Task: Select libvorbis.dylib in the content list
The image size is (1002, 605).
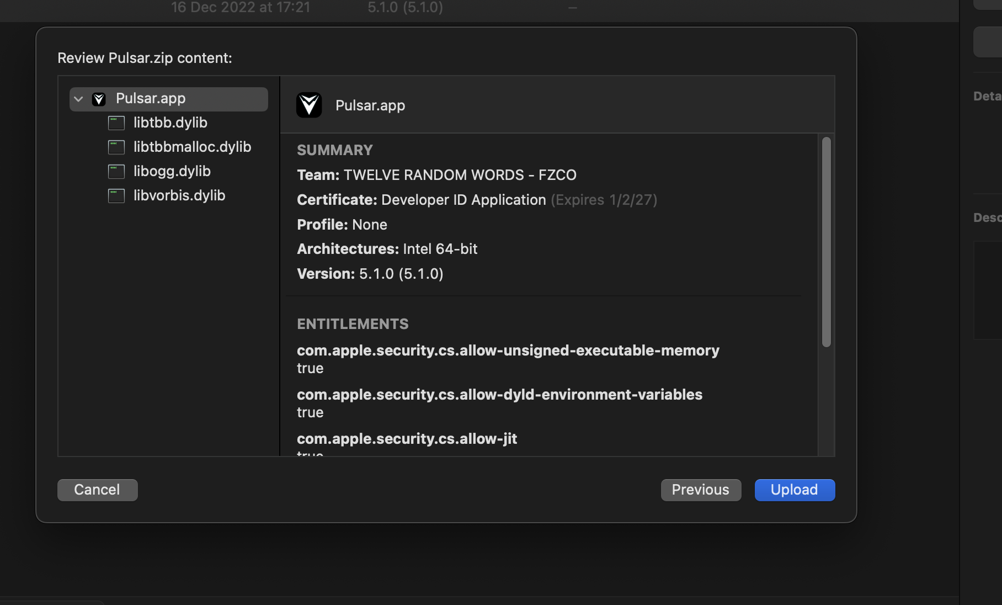Action: tap(179, 195)
